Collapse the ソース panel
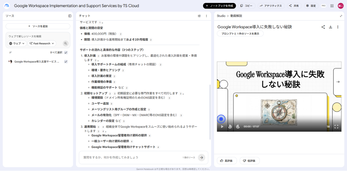347x171 pixels. pyautogui.click(x=70, y=16)
